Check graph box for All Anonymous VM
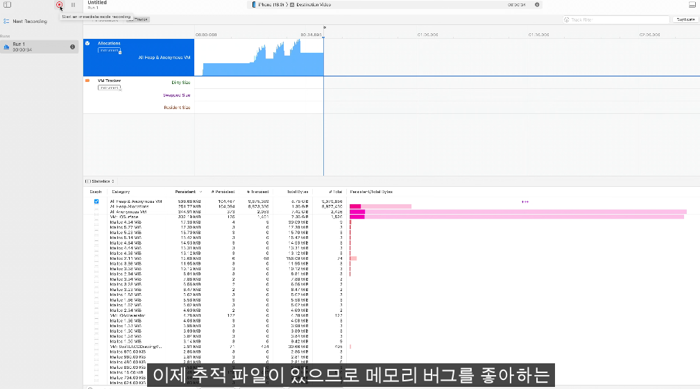This screenshot has width=700, height=389. click(96, 212)
